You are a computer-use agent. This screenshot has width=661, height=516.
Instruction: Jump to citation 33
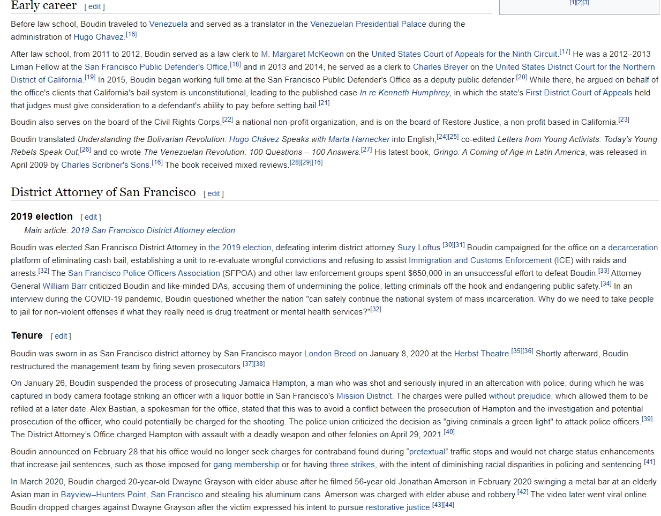pos(604,271)
